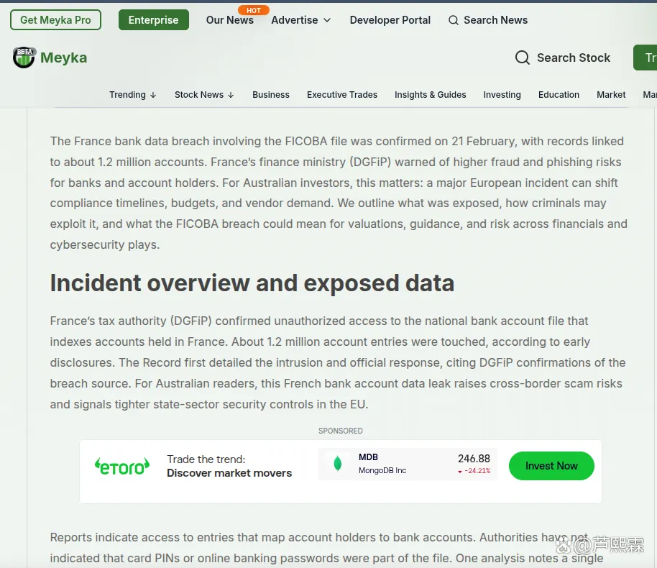Click the 'Trade the trend:' text
This screenshot has width=657, height=568.
point(206,459)
